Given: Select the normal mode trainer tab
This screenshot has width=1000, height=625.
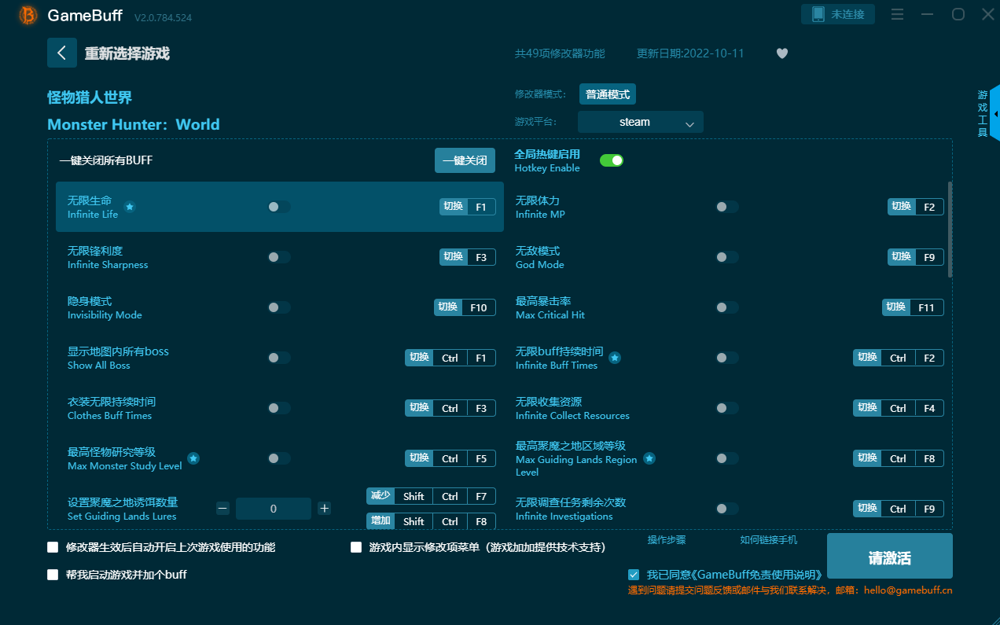Looking at the screenshot, I should [x=607, y=94].
